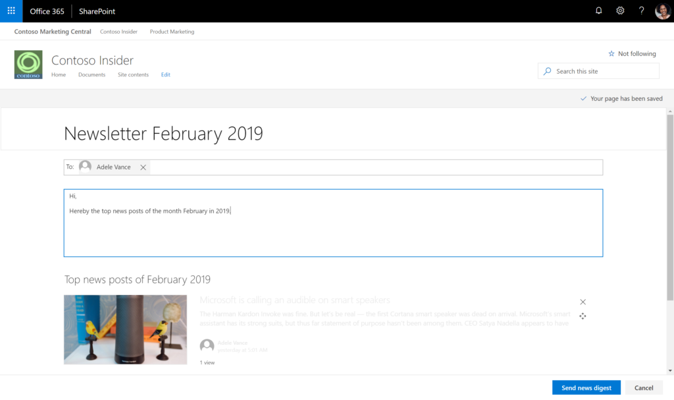Open Product Marketing hub link
The width and height of the screenshot is (674, 400).
click(x=172, y=32)
